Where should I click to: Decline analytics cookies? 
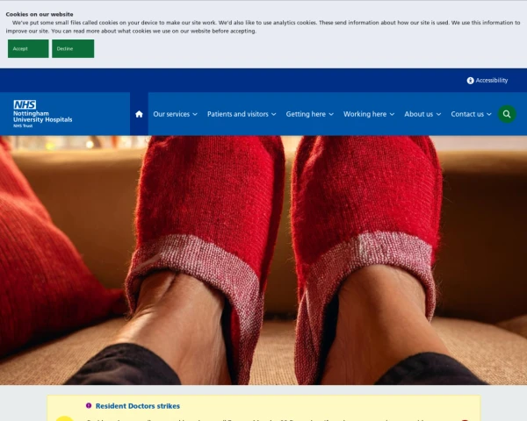click(73, 49)
